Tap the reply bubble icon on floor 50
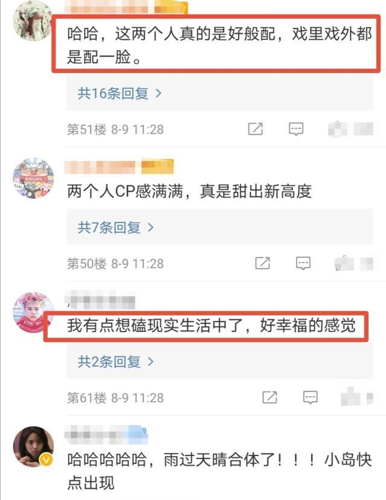386x500 pixels. point(303,263)
